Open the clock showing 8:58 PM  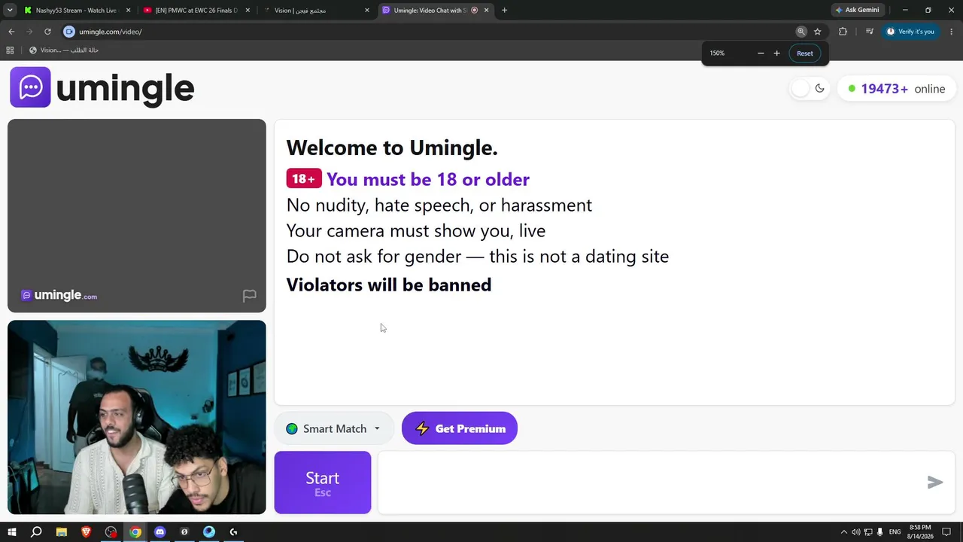click(922, 532)
